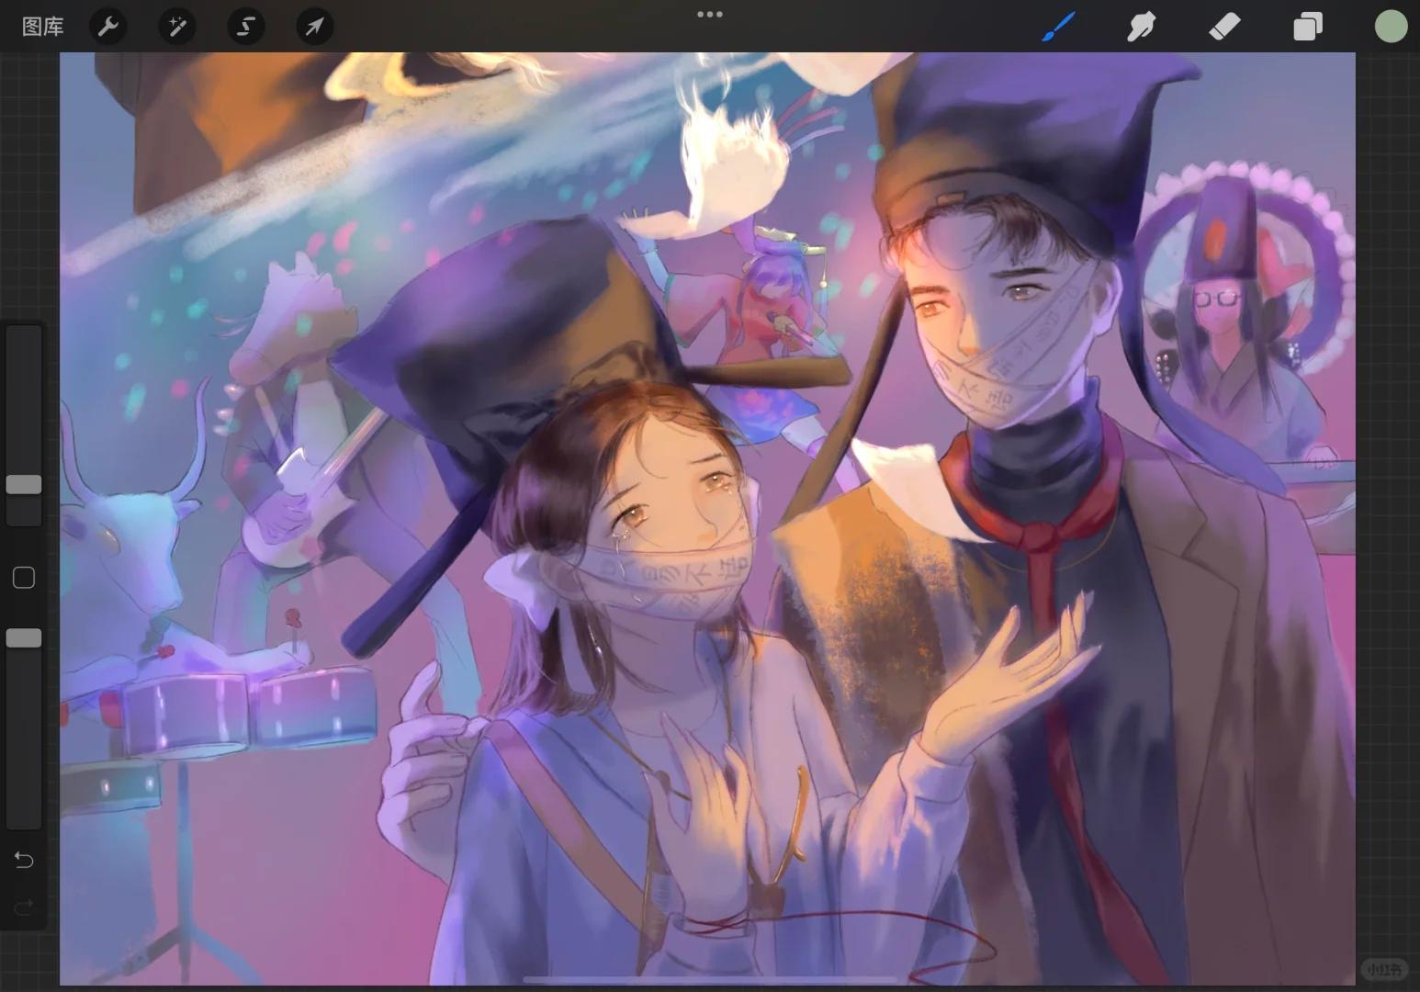Choose the Eraser tool
Viewport: 1420px width, 992px height.
pyautogui.click(x=1224, y=27)
